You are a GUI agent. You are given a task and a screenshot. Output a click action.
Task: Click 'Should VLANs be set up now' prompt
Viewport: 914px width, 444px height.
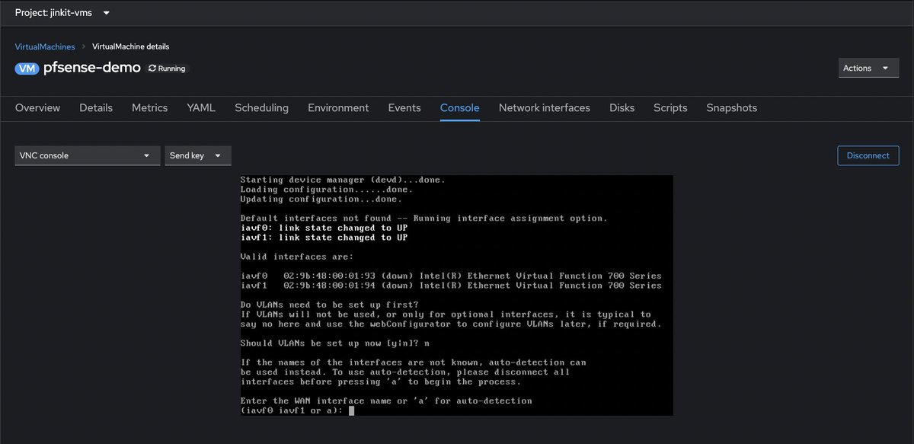(x=336, y=343)
